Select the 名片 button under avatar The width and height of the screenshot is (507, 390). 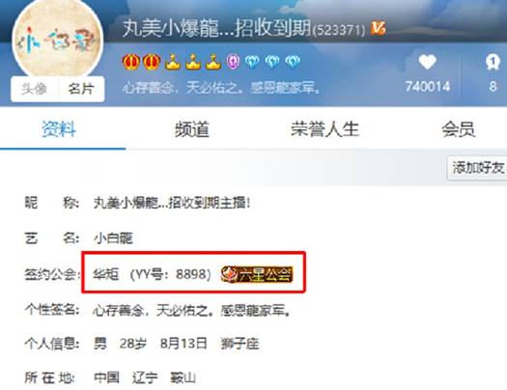(81, 89)
